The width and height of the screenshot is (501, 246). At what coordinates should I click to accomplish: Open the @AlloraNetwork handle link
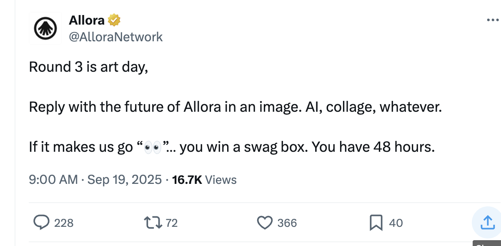click(115, 37)
